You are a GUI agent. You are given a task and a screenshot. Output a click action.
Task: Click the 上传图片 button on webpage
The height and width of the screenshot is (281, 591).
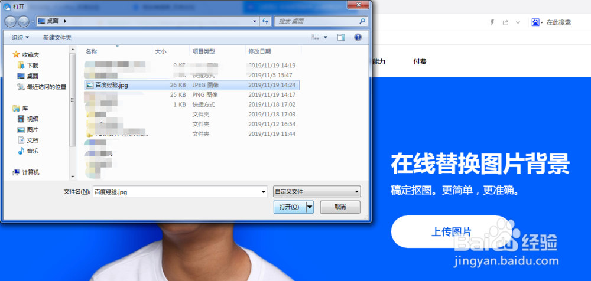451,231
